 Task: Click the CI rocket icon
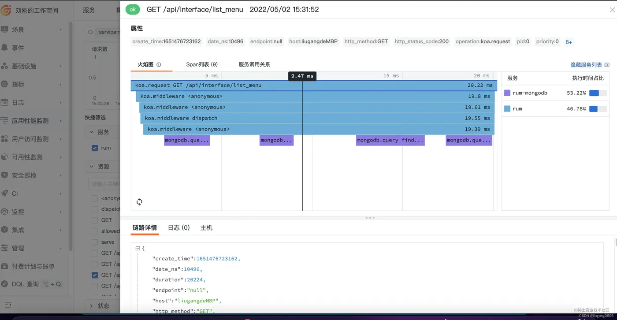tap(4, 193)
